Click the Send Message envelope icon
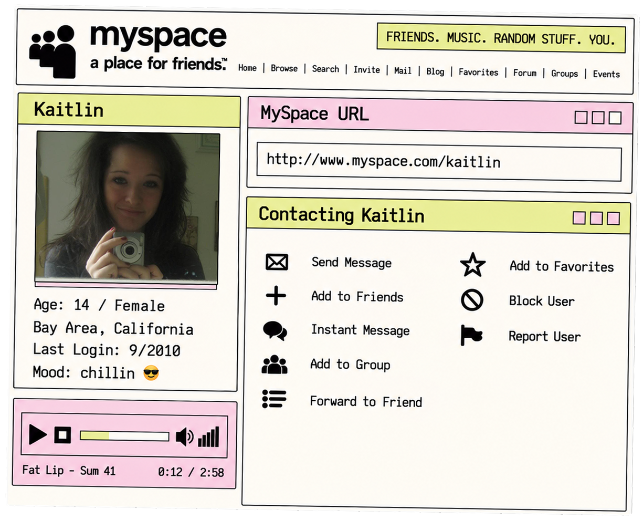Image resolution: width=643 pixels, height=520 pixels. coord(277,262)
